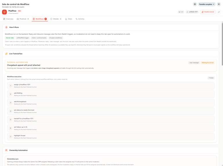Select step 'set follow-up in 4h'

pos(111,128)
